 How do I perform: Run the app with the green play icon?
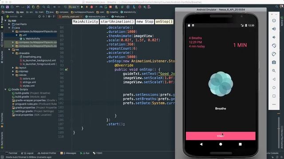(82, 7)
